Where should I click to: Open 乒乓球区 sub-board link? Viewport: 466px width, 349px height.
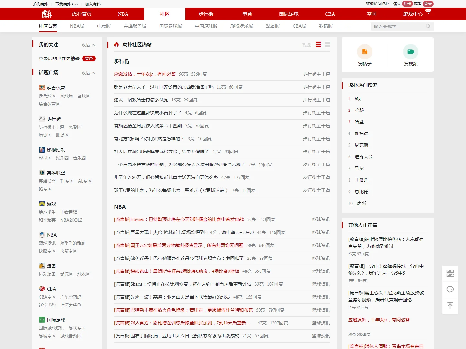47,96
